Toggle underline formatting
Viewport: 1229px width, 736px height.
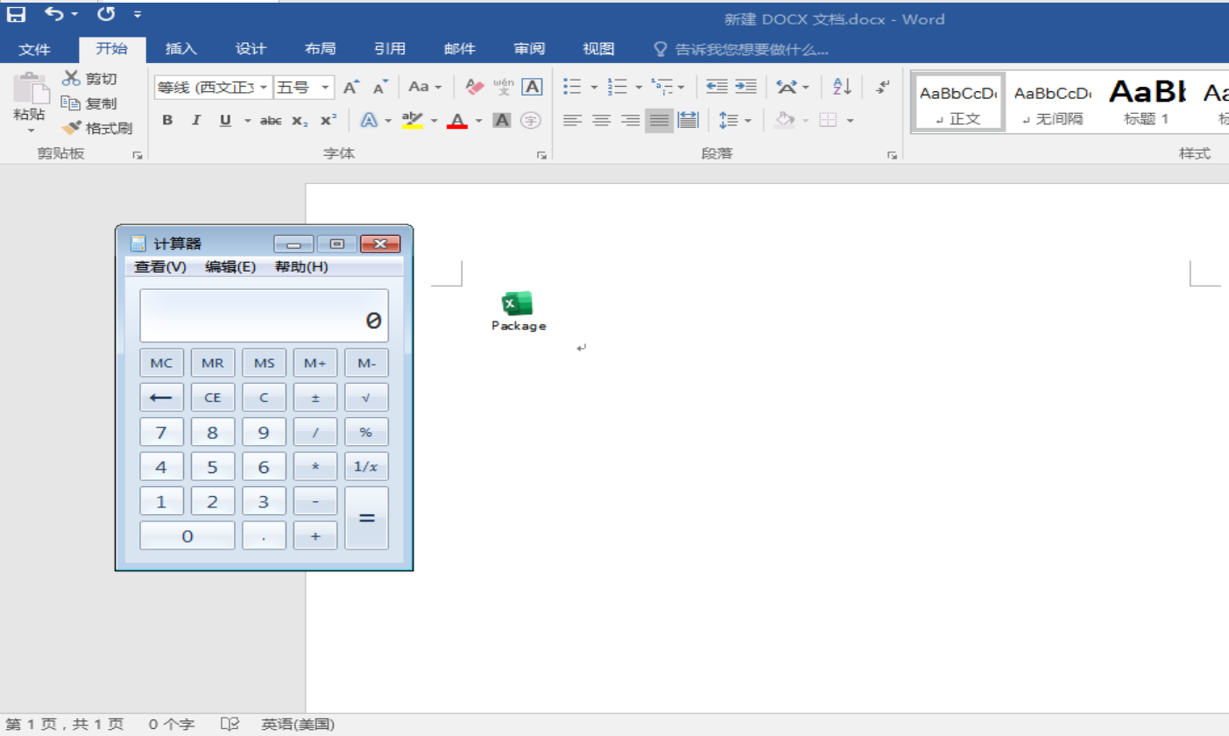[x=225, y=120]
